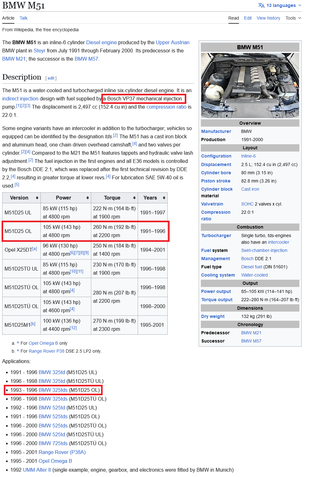Screen dimensions: 318x477
Task: Open Power output infobox link
Action: 216,291
